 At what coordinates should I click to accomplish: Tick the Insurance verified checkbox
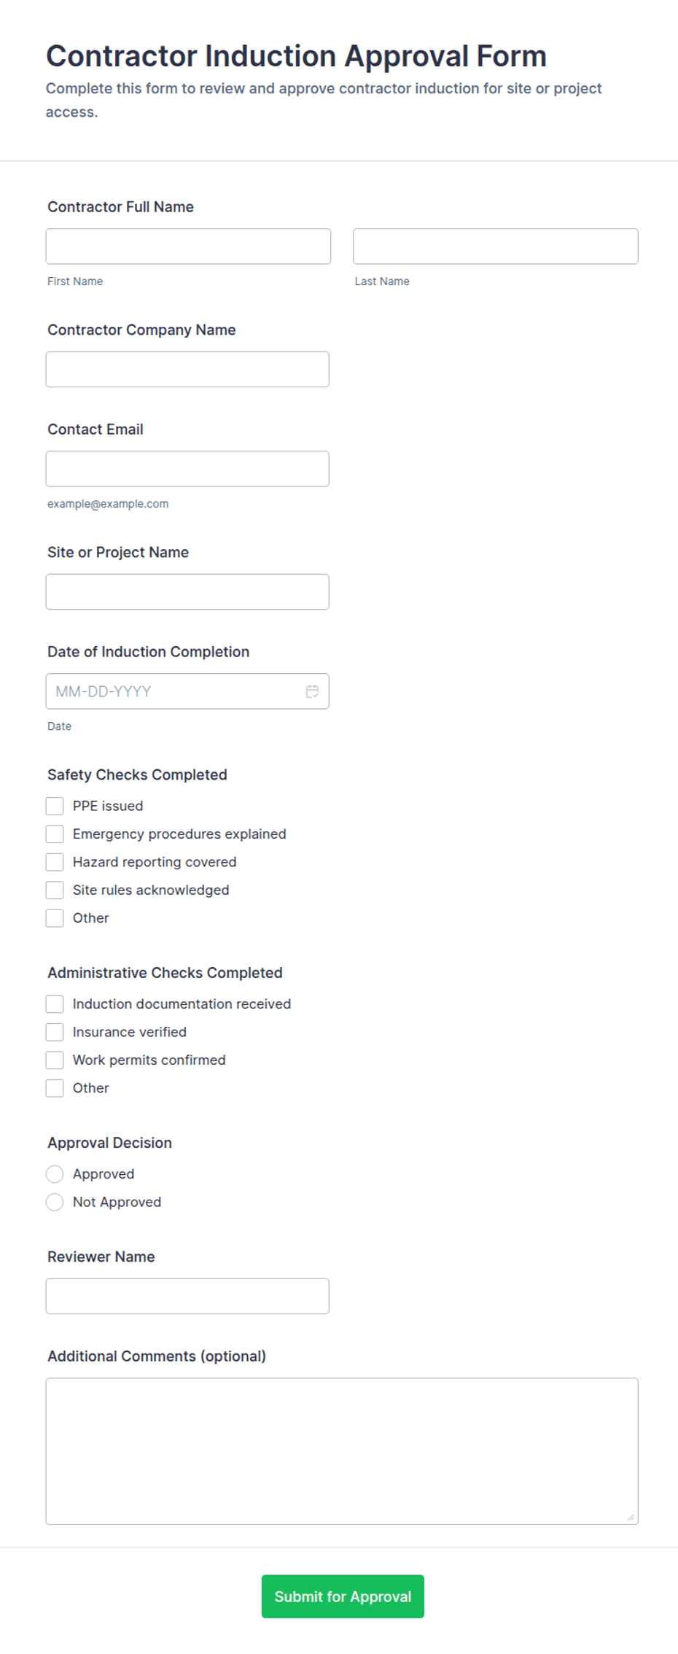55,1032
